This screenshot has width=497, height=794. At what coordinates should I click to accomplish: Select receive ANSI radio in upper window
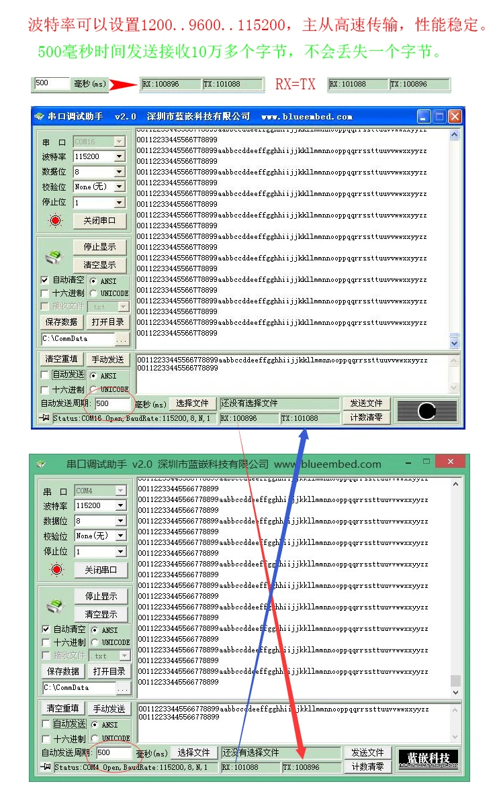coord(93,281)
